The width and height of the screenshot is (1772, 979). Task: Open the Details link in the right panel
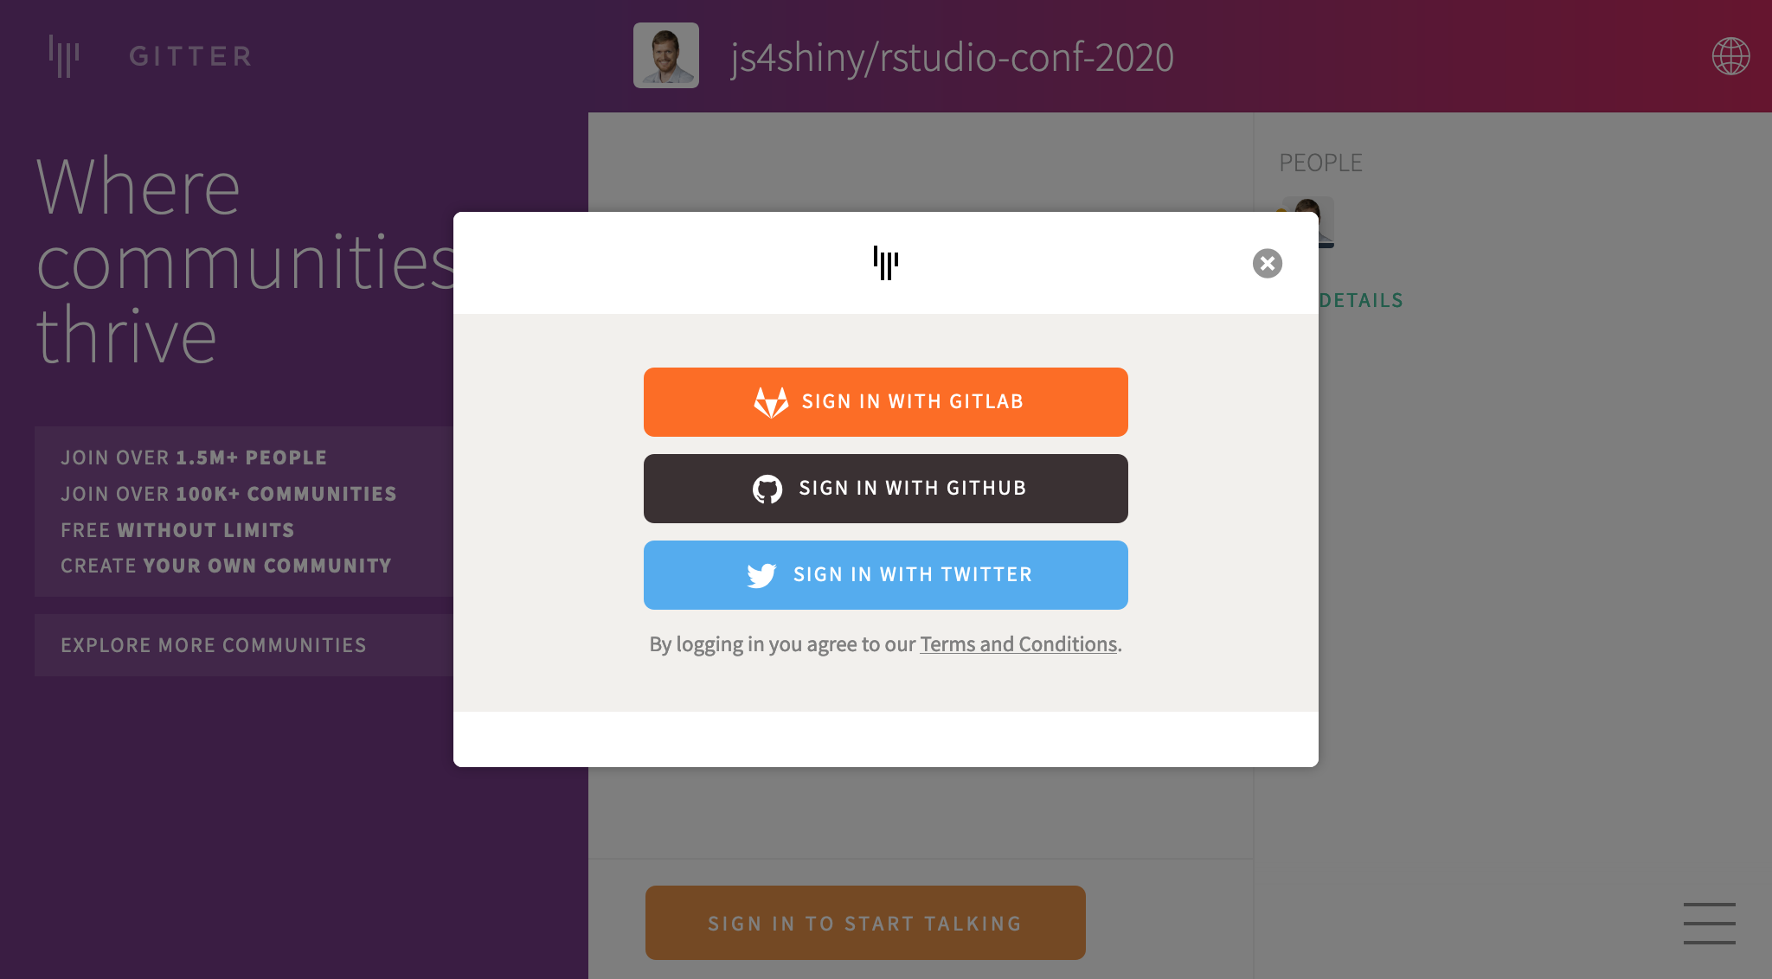click(1361, 300)
